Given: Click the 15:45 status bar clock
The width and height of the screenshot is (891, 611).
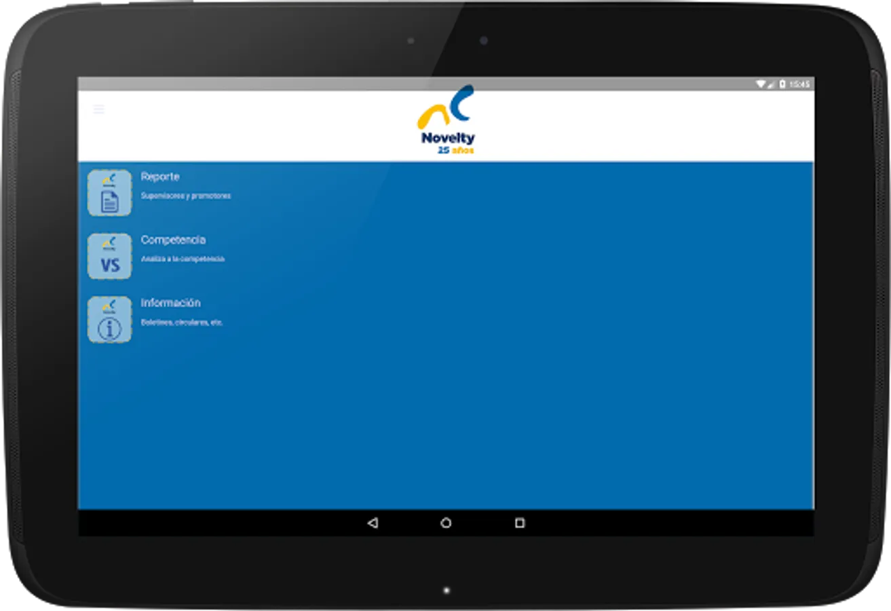Looking at the screenshot, I should 799,84.
